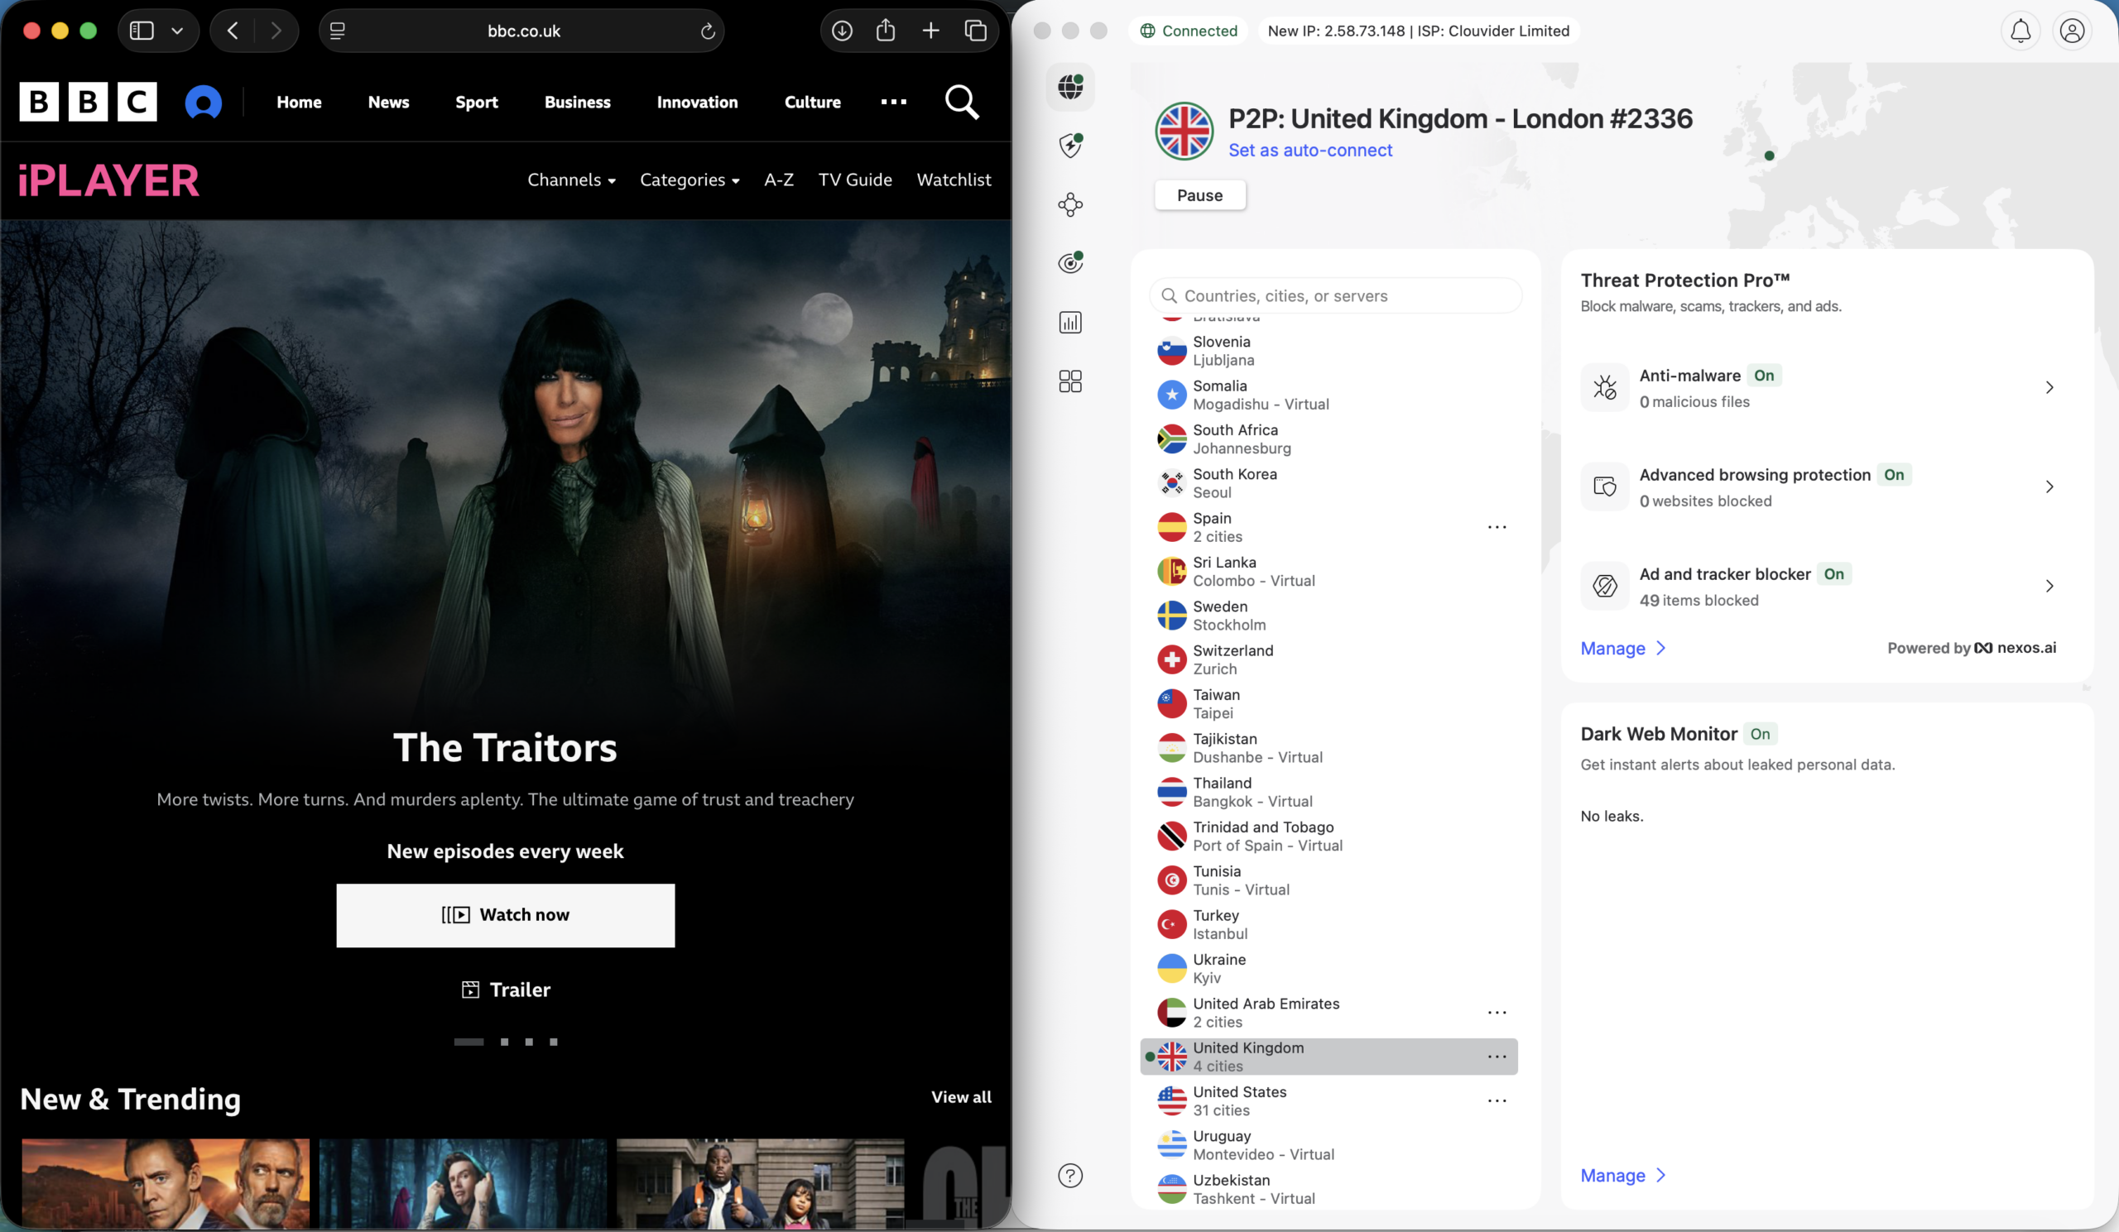
Task: Click Safari page reader menu icon in address bar
Action: pyautogui.click(x=337, y=31)
